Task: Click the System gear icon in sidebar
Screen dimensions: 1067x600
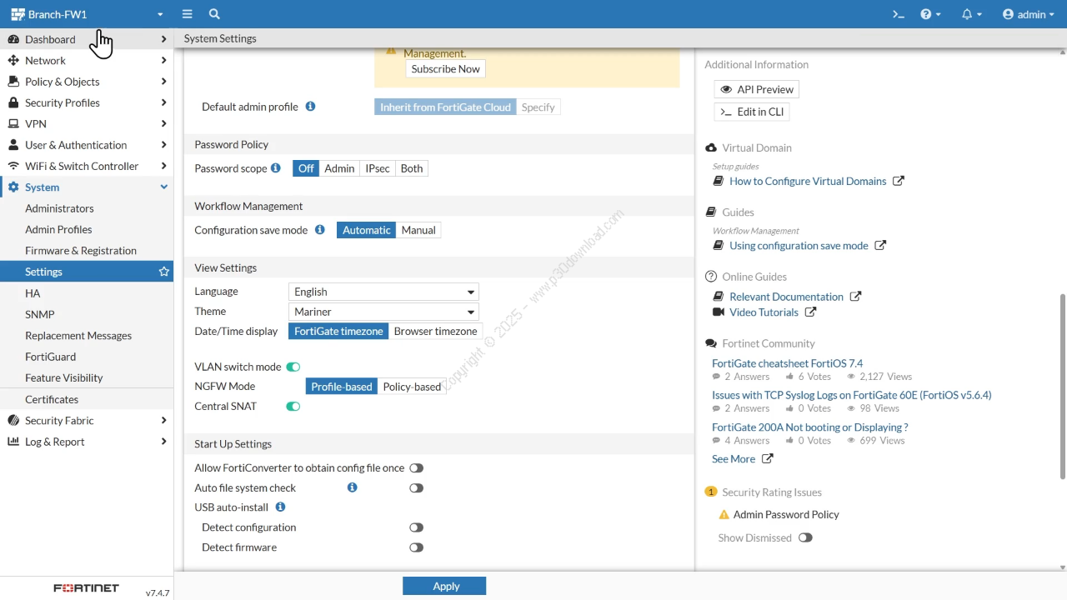Action: [13, 187]
